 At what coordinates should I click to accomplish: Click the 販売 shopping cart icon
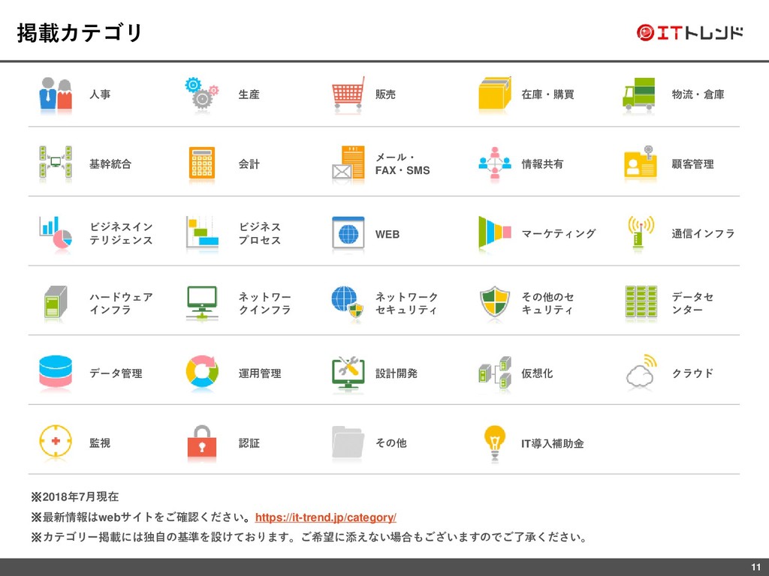click(x=348, y=92)
